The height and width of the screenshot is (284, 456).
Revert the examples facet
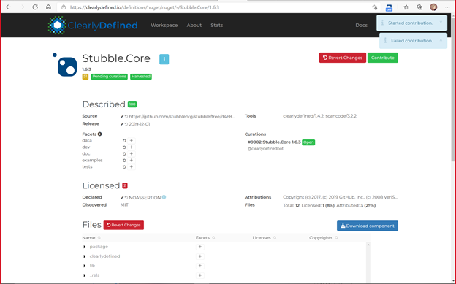(124, 161)
